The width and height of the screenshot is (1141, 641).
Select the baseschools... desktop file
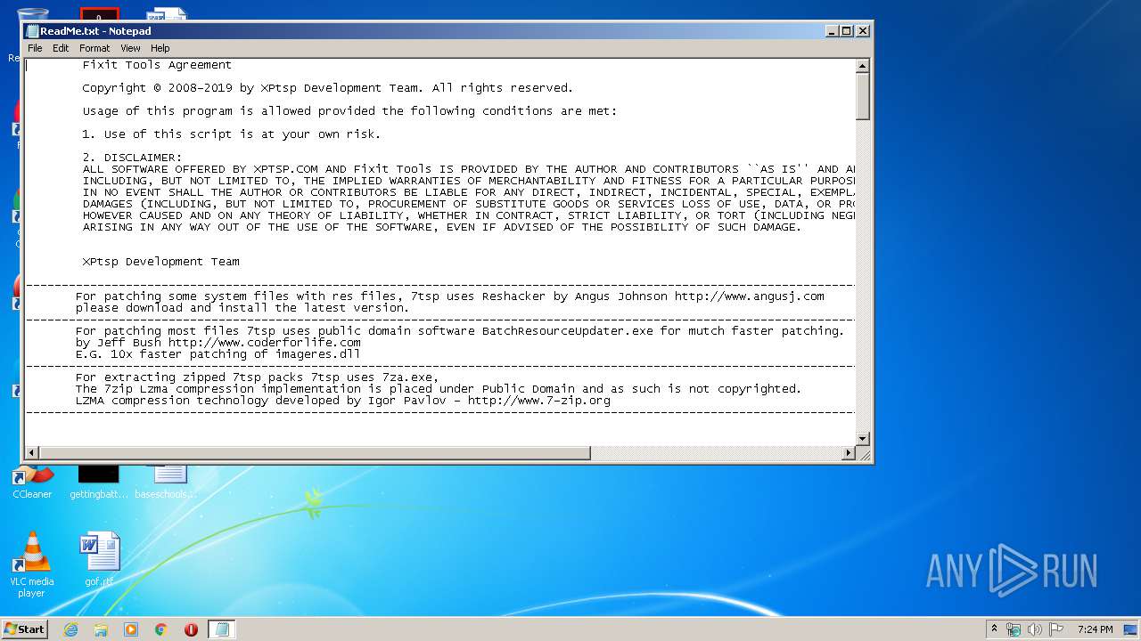click(167, 483)
